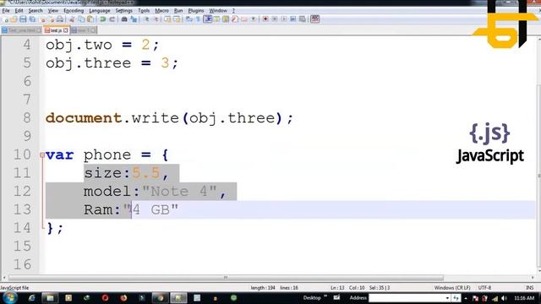Open the Opera browser taskbar icon
The width and height of the screenshot is (541, 304).
tap(105, 298)
